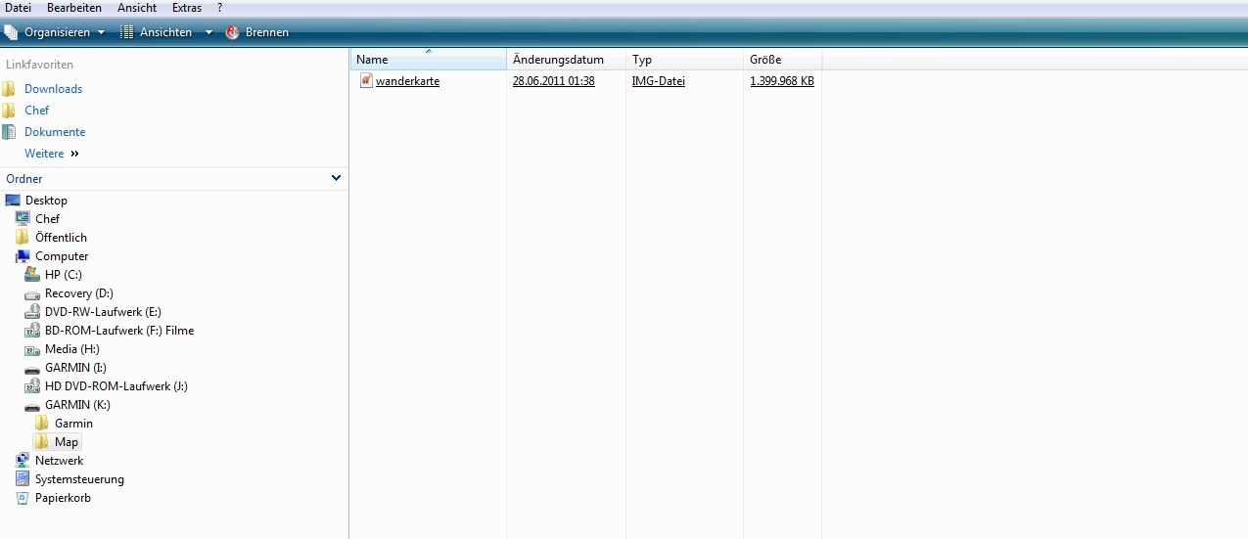Open the ? help menu
The image size is (1248, 539).
[x=220, y=8]
